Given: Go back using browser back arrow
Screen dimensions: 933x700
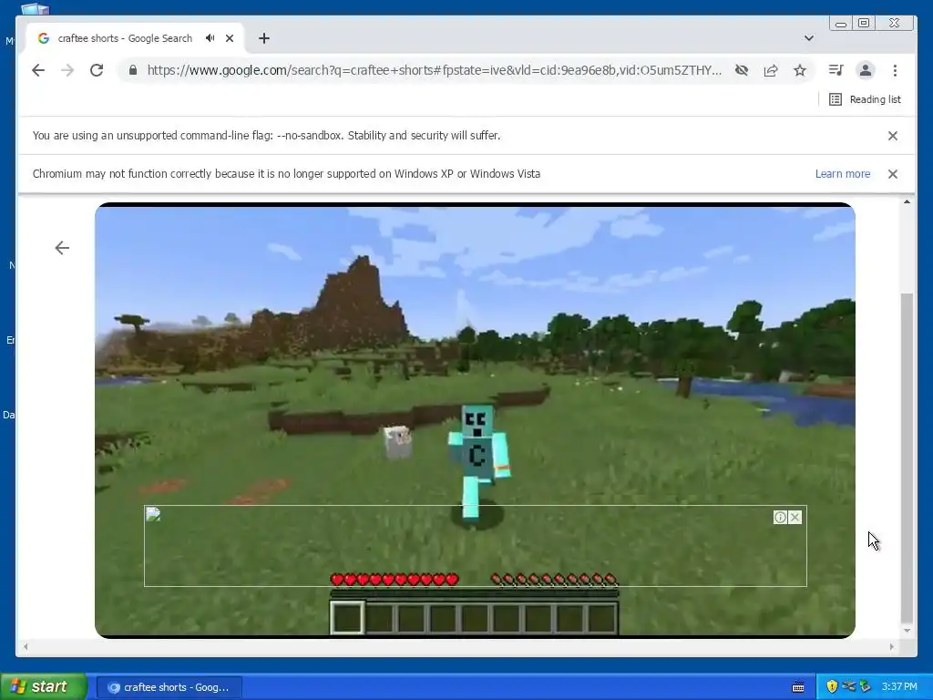Looking at the screenshot, I should [38, 70].
